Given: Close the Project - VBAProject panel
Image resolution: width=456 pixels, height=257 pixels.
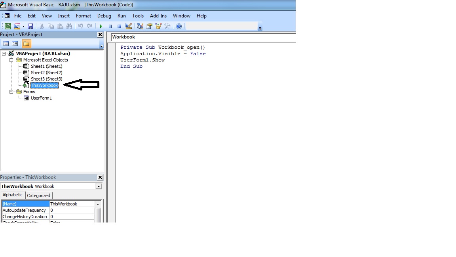Looking at the screenshot, I should coord(100,35).
